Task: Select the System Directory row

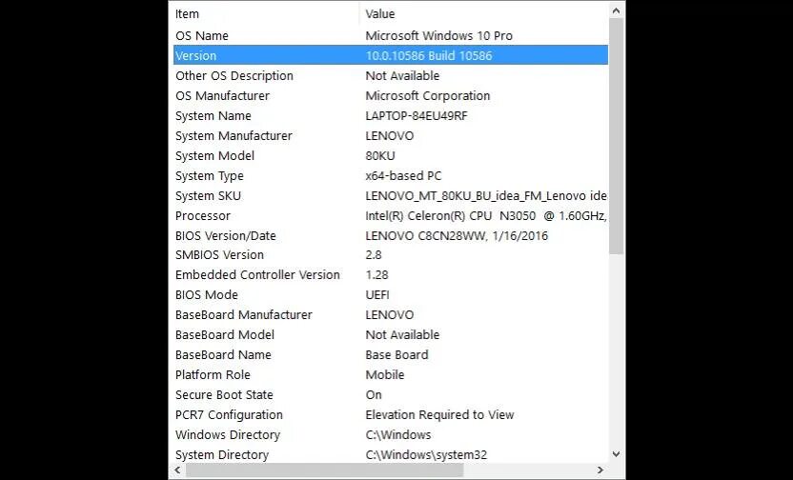Action: pyautogui.click(x=391, y=453)
